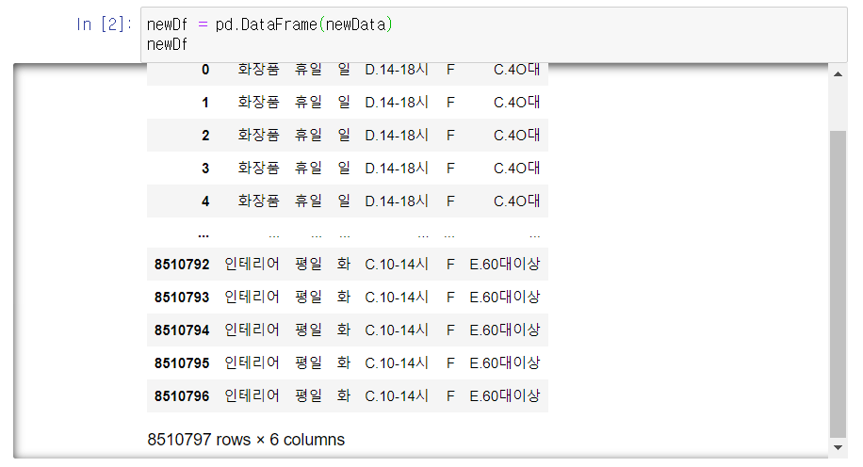Click the F value in row 4
Image resolution: width=863 pixels, height=467 pixels.
point(450,201)
